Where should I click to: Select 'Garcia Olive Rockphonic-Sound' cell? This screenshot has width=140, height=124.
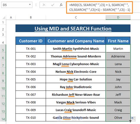(x=76, y=117)
